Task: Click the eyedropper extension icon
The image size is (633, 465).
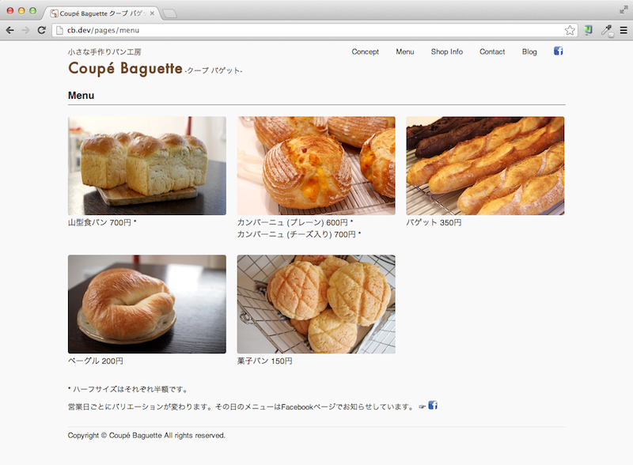Action: [607, 30]
